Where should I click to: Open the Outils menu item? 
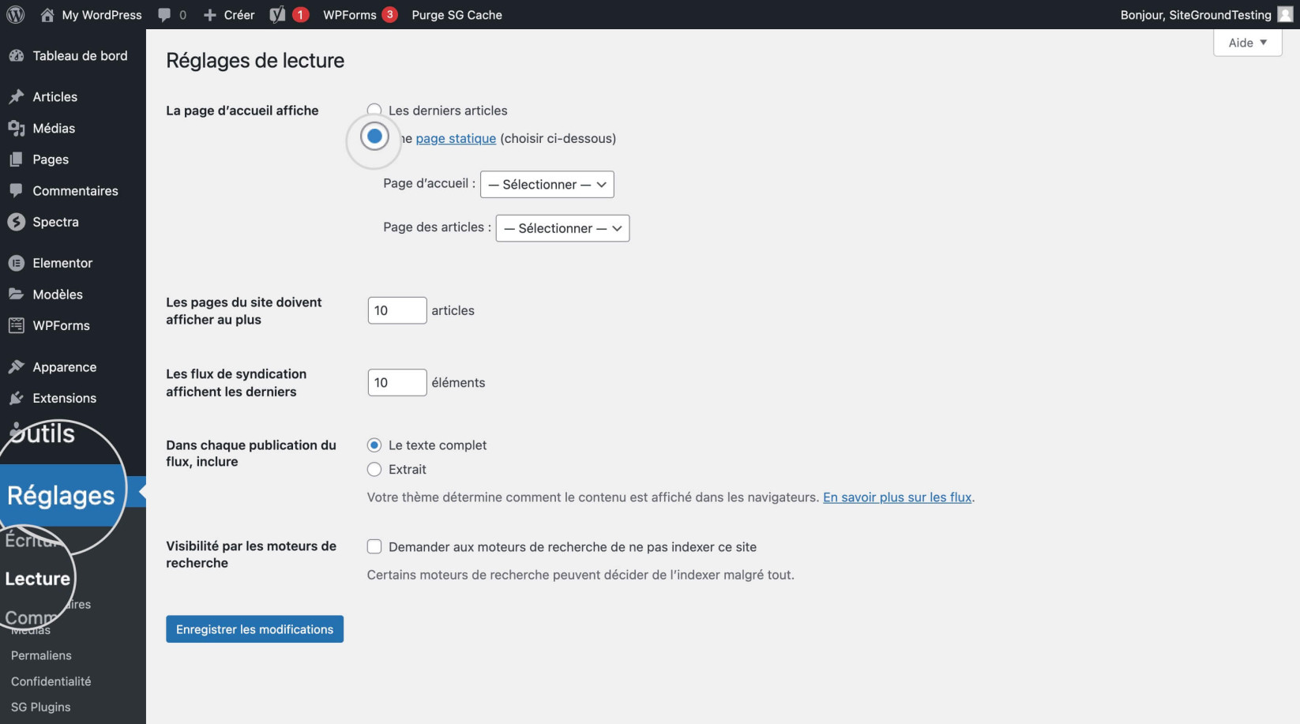point(43,433)
